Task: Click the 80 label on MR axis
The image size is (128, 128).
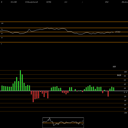Action: pos(125,76)
